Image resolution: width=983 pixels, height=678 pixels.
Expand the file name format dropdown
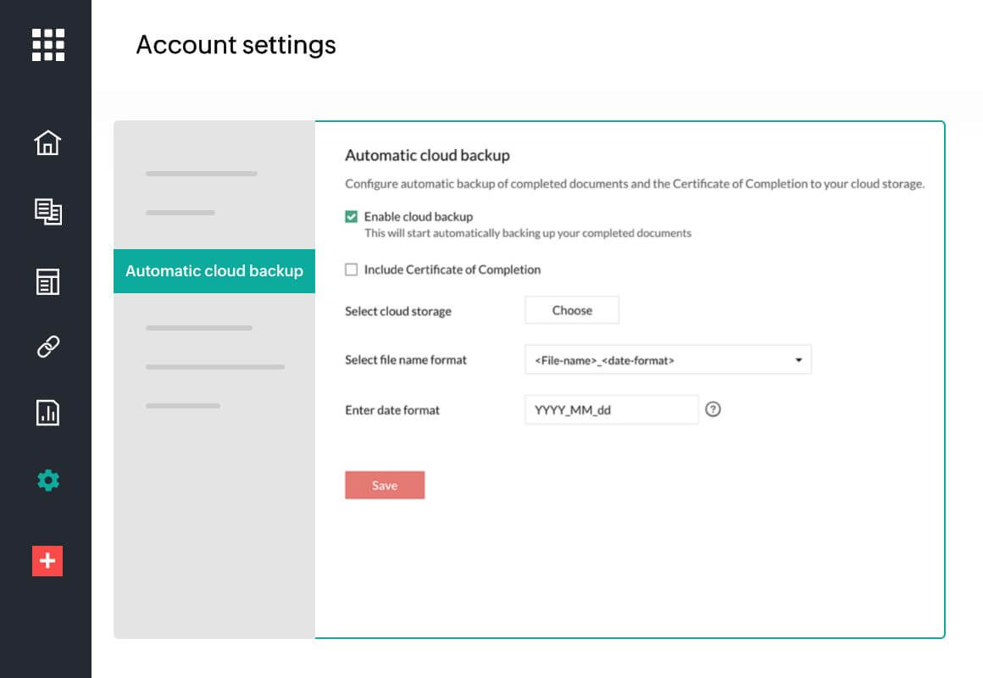tap(668, 360)
